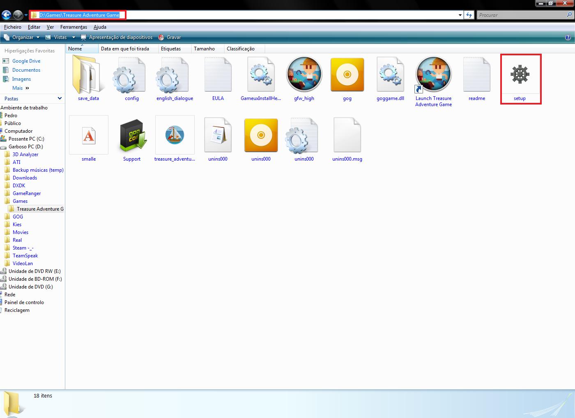The height and width of the screenshot is (418, 575).
Task: Select Unidade de DVD RW (E:)
Action: click(x=34, y=271)
